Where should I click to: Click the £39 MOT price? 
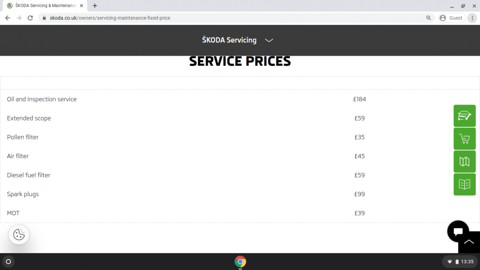coord(360,213)
